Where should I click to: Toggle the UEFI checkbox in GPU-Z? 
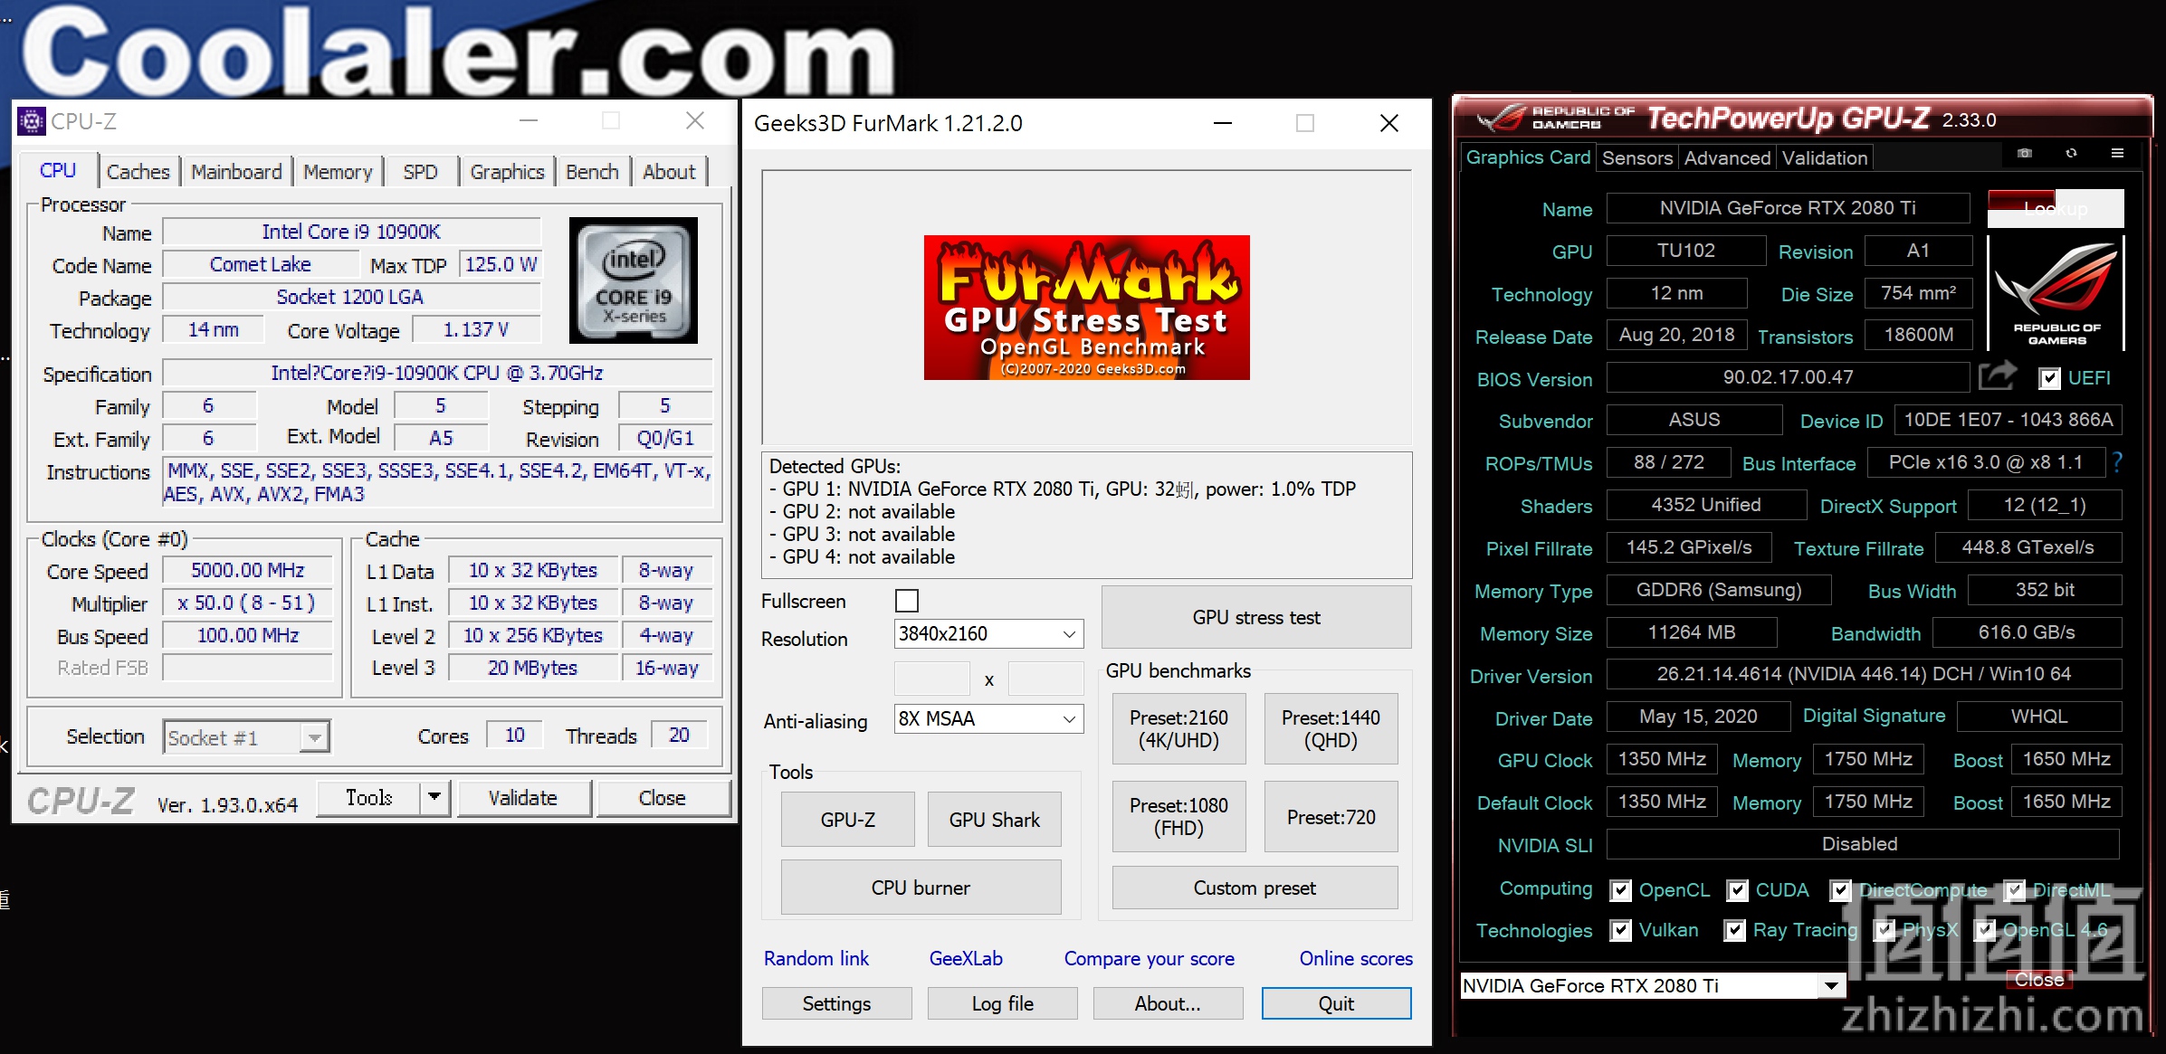(x=2049, y=378)
